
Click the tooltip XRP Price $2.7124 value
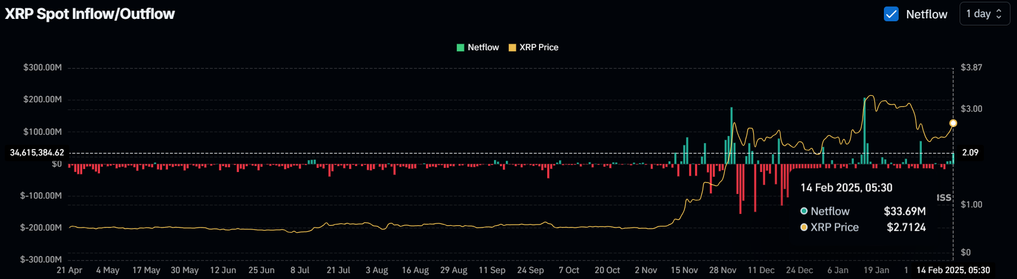pyautogui.click(x=906, y=227)
